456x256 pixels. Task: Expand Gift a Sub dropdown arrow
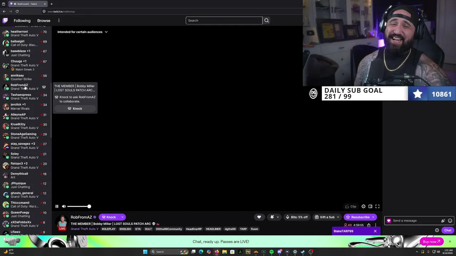(x=338, y=217)
